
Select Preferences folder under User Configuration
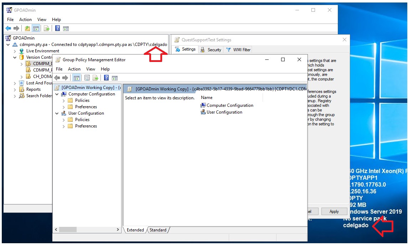pos(86,126)
